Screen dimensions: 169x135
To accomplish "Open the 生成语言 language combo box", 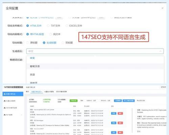I will click(x=95, y=51).
